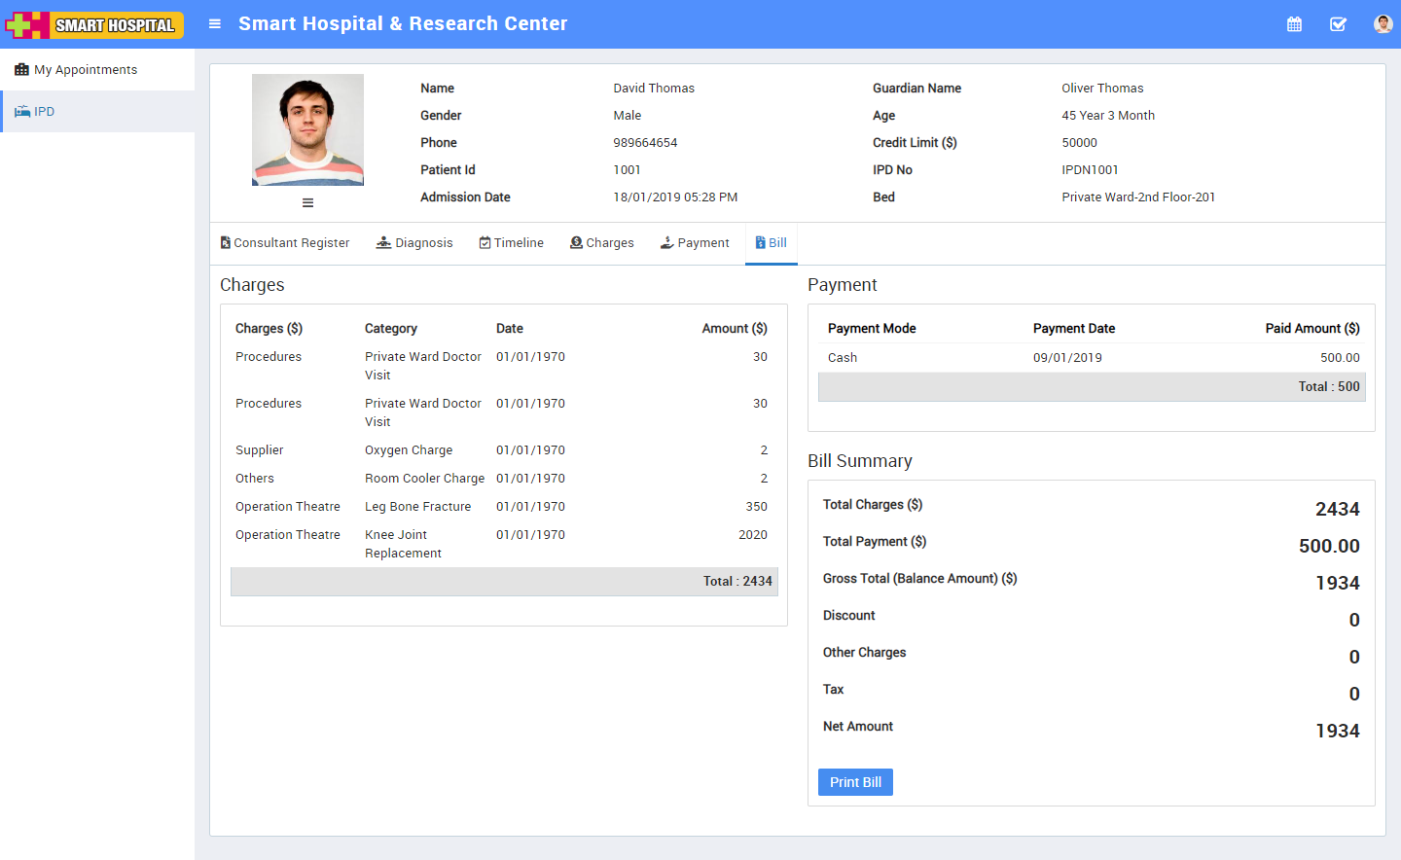
Task: Go to My Appointments in sidebar
Action: click(x=86, y=70)
